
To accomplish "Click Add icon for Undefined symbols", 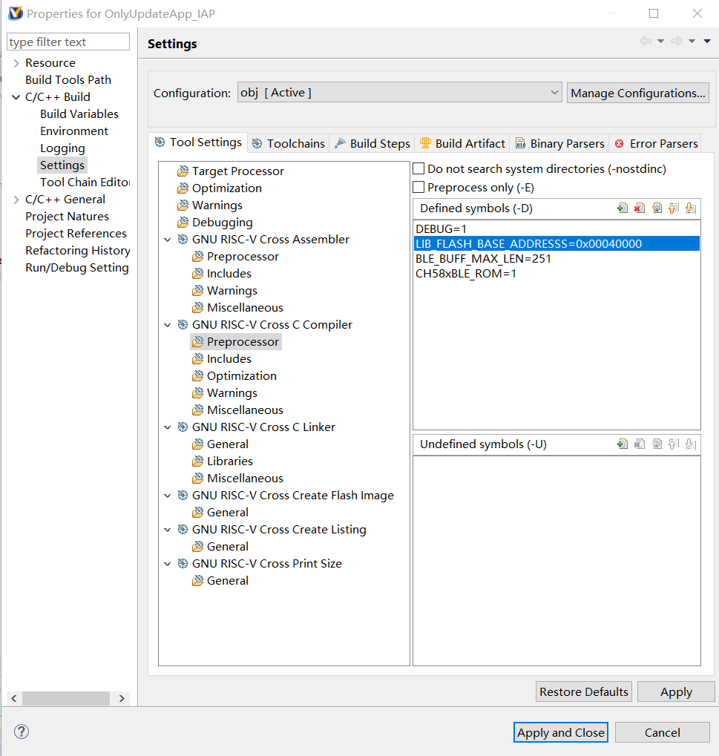I will tap(623, 444).
